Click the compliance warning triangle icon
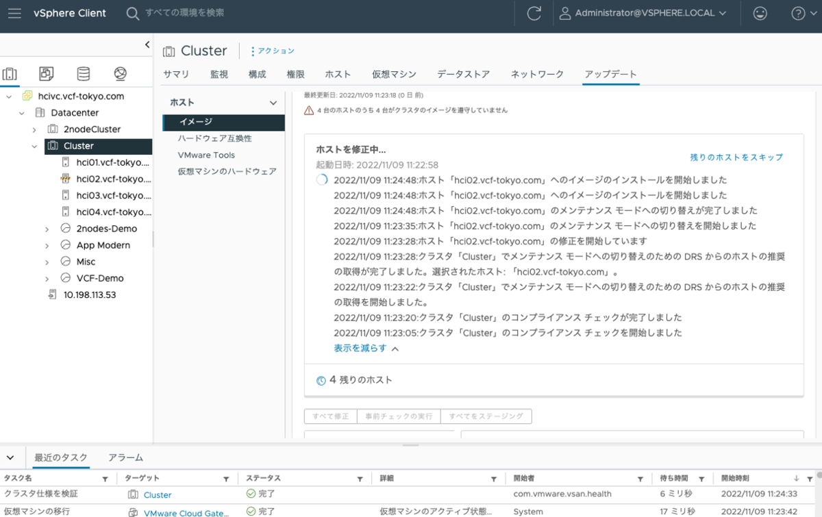 click(309, 110)
